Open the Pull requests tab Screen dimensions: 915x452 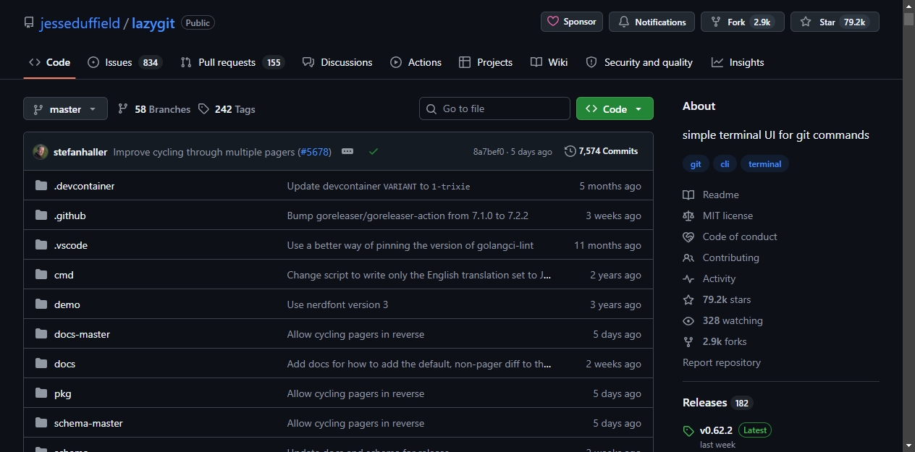pyautogui.click(x=232, y=62)
